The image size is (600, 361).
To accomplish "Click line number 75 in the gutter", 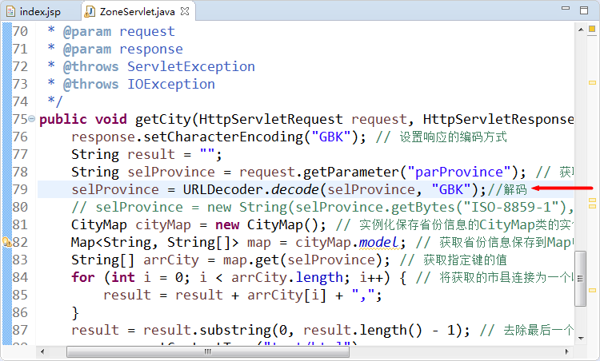I will click(20, 119).
